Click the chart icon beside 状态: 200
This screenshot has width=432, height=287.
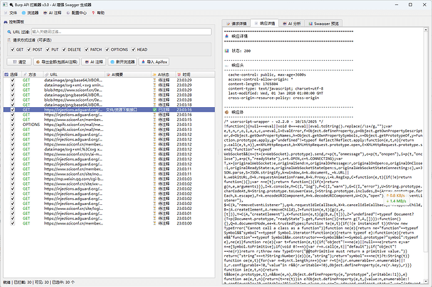227,51
